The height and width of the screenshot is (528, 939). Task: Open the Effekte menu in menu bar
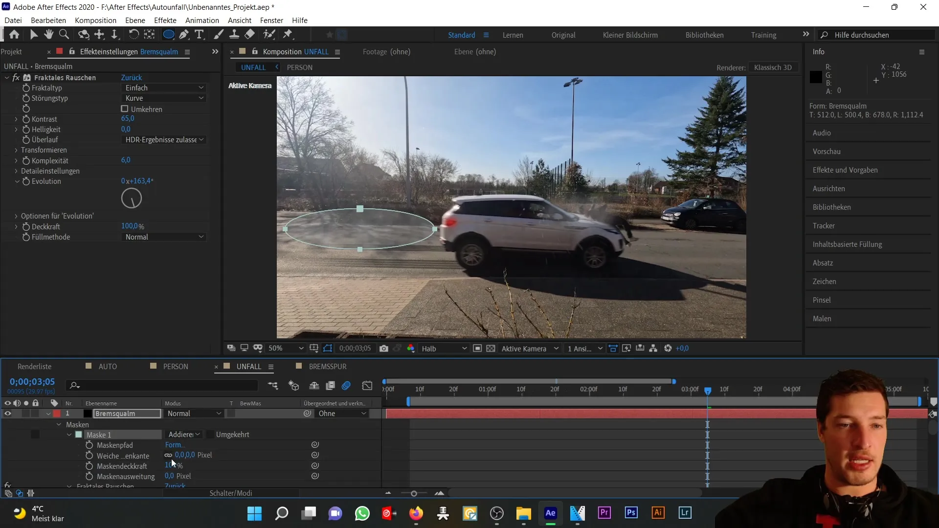166,20
